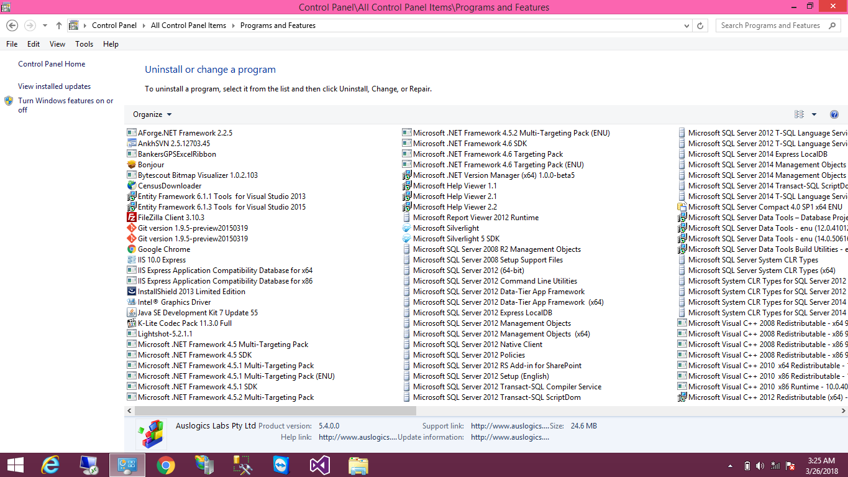The image size is (848, 477).
Task: Click the AnkhSVN 2.5.12703.45 icon
Action: (132, 144)
